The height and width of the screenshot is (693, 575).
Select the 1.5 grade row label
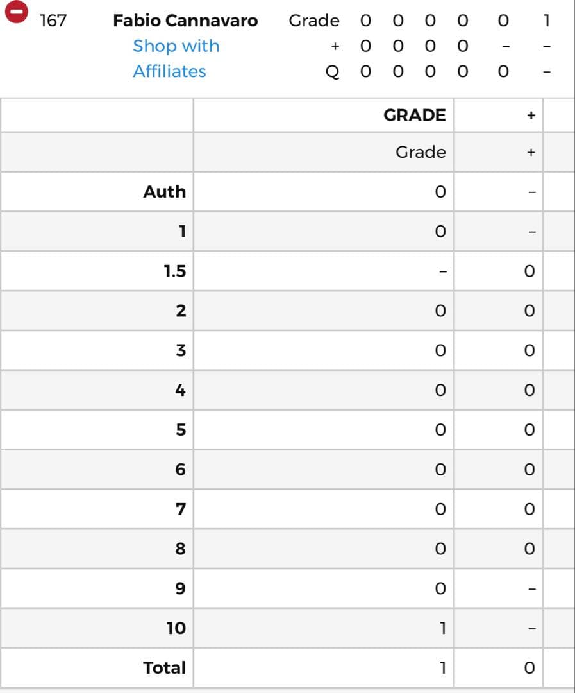coord(174,271)
